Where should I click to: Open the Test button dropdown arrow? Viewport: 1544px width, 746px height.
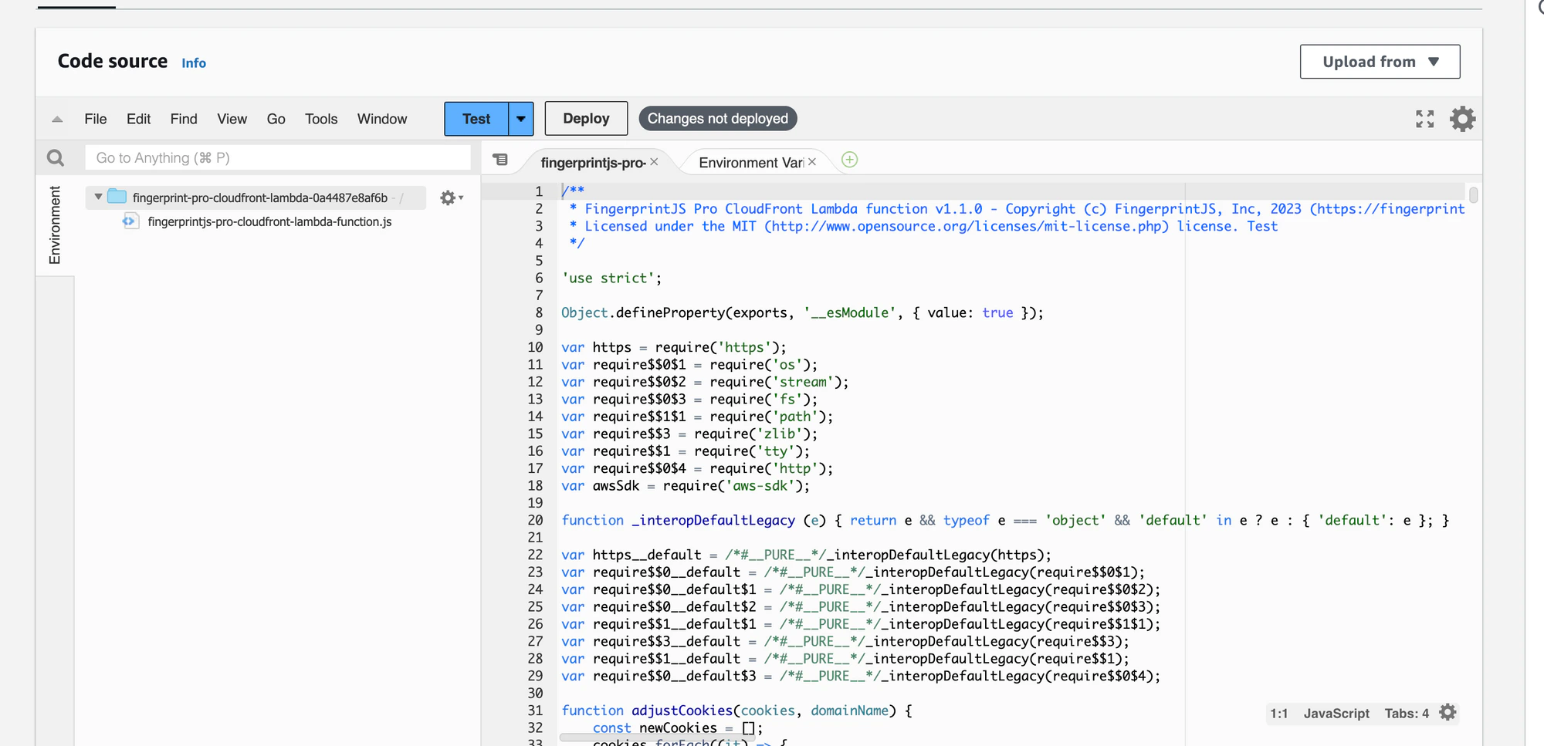tap(521, 119)
